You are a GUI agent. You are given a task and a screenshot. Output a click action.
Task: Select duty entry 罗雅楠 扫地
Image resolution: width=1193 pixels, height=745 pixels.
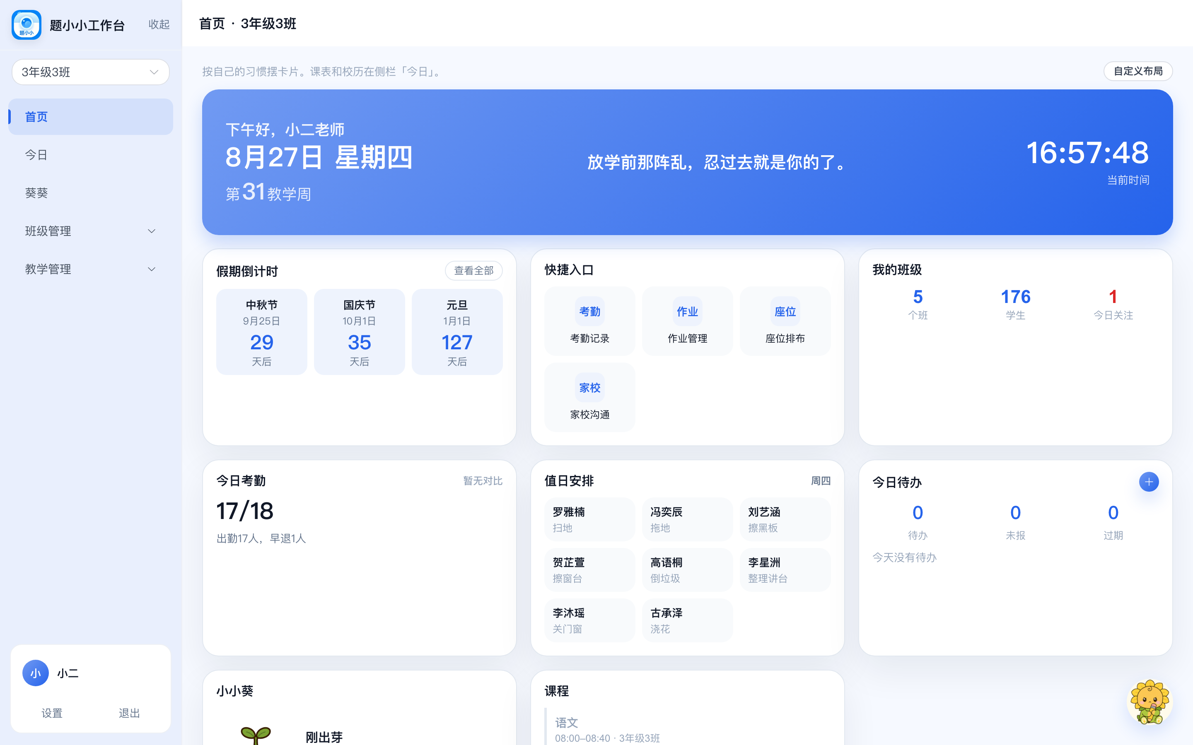click(x=589, y=519)
